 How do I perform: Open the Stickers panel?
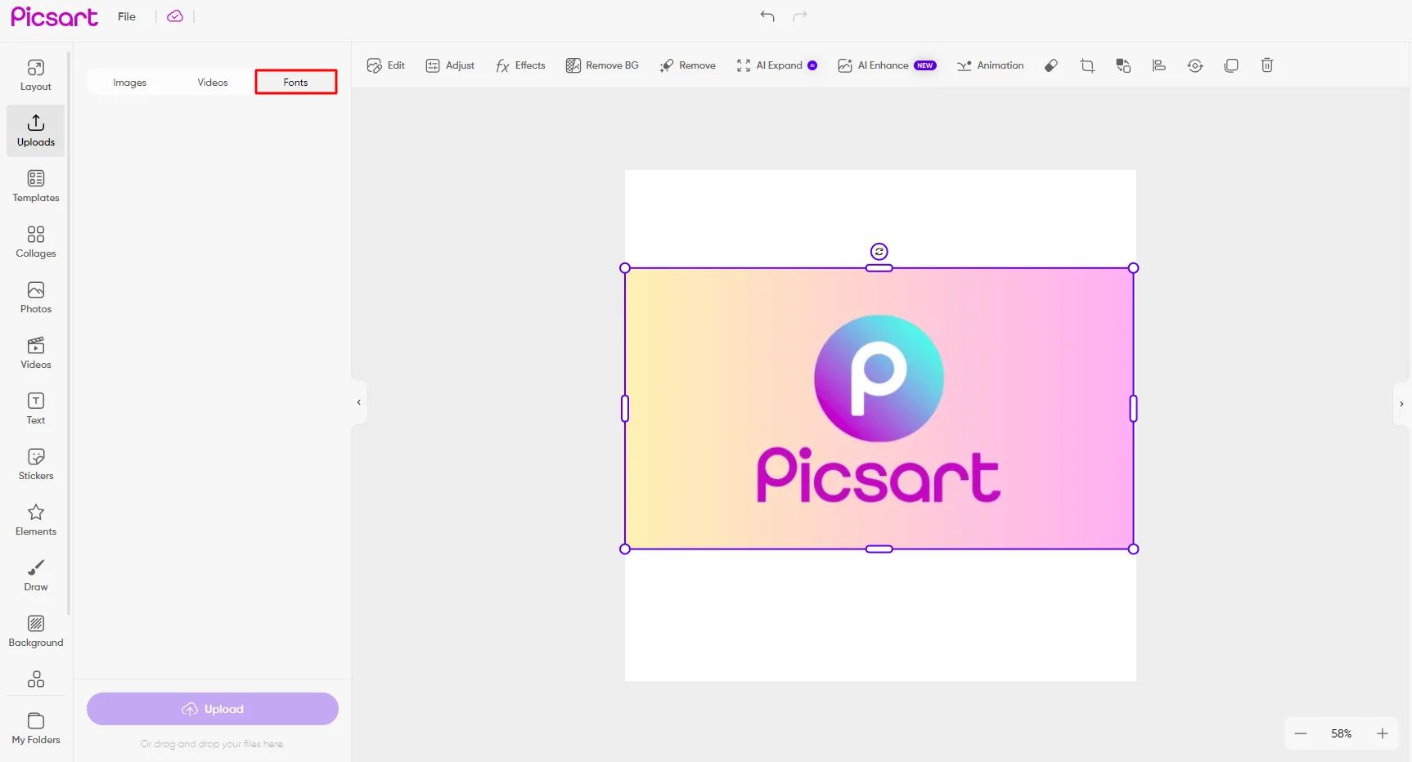coord(36,464)
